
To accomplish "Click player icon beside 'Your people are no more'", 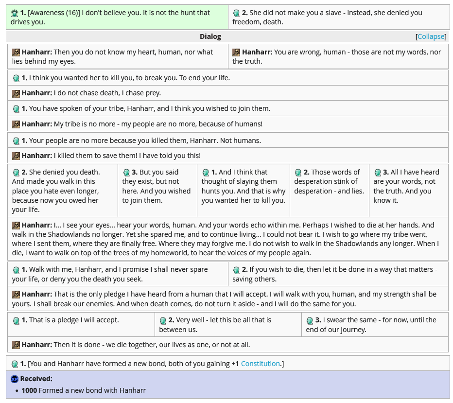I will (x=16, y=140).
